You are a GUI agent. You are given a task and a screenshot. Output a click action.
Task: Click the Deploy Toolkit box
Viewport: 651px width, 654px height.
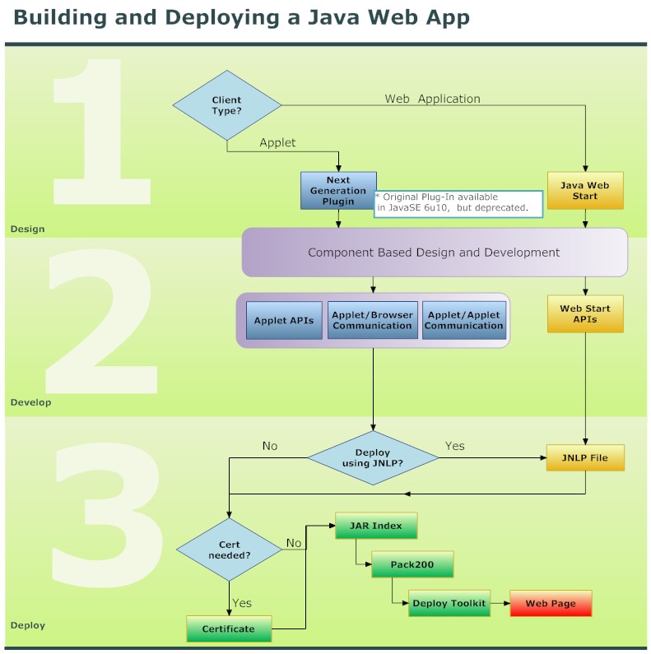[x=449, y=603]
